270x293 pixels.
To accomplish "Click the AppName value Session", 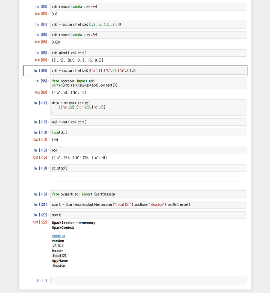I will tap(58, 266).
